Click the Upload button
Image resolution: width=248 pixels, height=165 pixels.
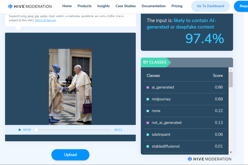click(70, 155)
